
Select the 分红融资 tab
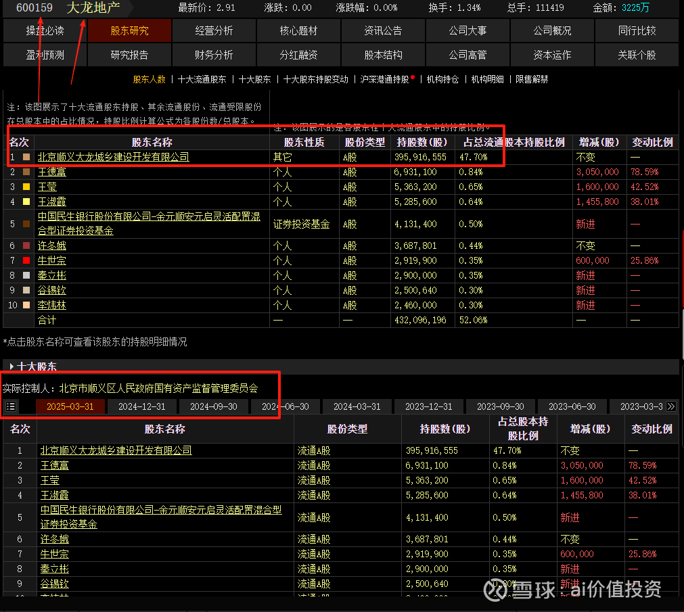pos(299,55)
